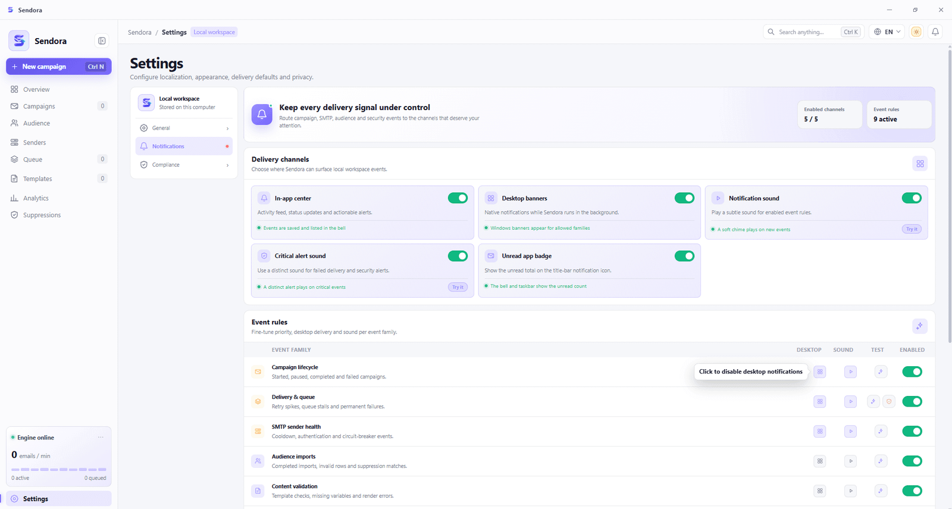Open engine options with the three-dot icon
The image size is (952, 509).
101,438
